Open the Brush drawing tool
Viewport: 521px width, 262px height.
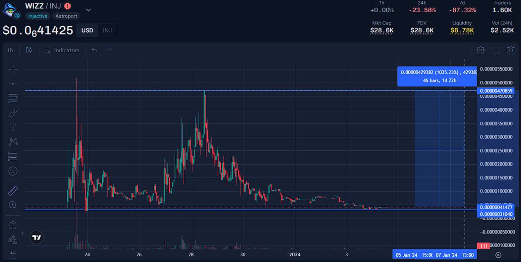coord(12,113)
